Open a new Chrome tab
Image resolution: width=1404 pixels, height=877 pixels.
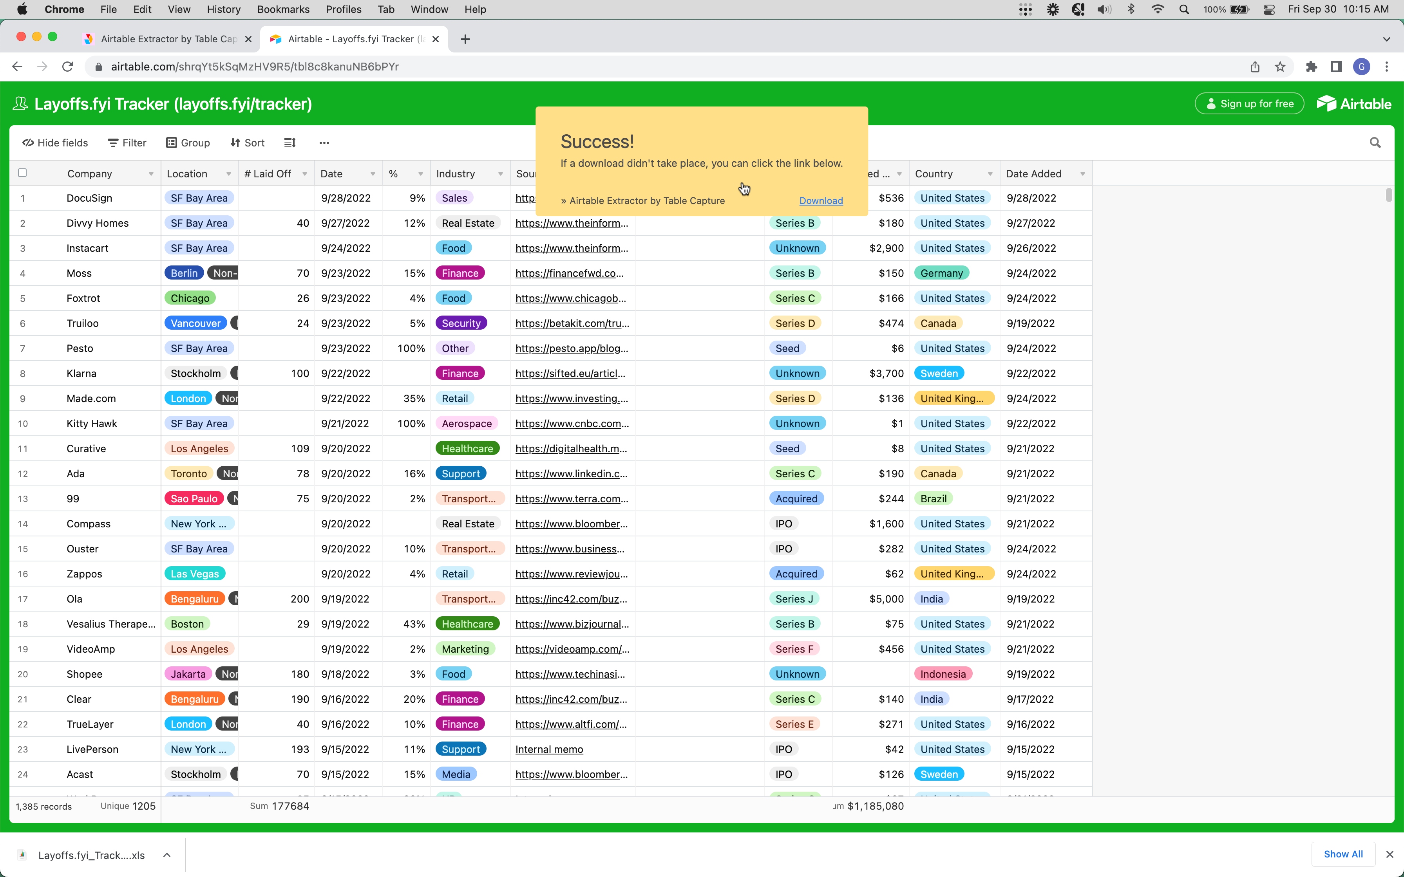coord(465,39)
